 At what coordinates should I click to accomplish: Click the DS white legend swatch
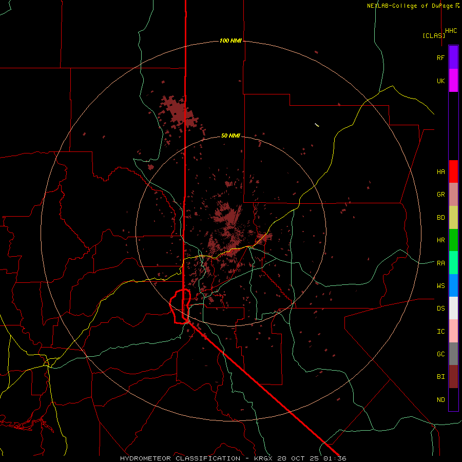pyautogui.click(x=453, y=308)
